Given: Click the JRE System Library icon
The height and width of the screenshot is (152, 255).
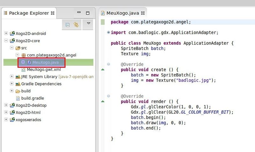Looking at the screenshot, I should [x=18, y=77].
